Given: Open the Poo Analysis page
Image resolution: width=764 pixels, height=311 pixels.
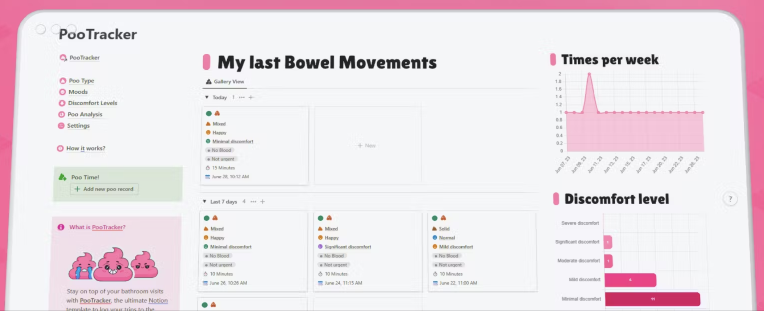Looking at the screenshot, I should pos(85,114).
